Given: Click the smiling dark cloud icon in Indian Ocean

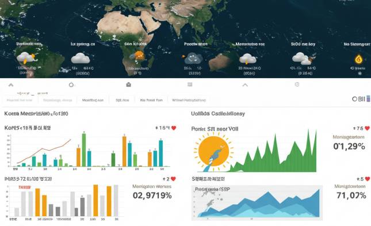Looking at the screenshot, I should click(193, 59).
